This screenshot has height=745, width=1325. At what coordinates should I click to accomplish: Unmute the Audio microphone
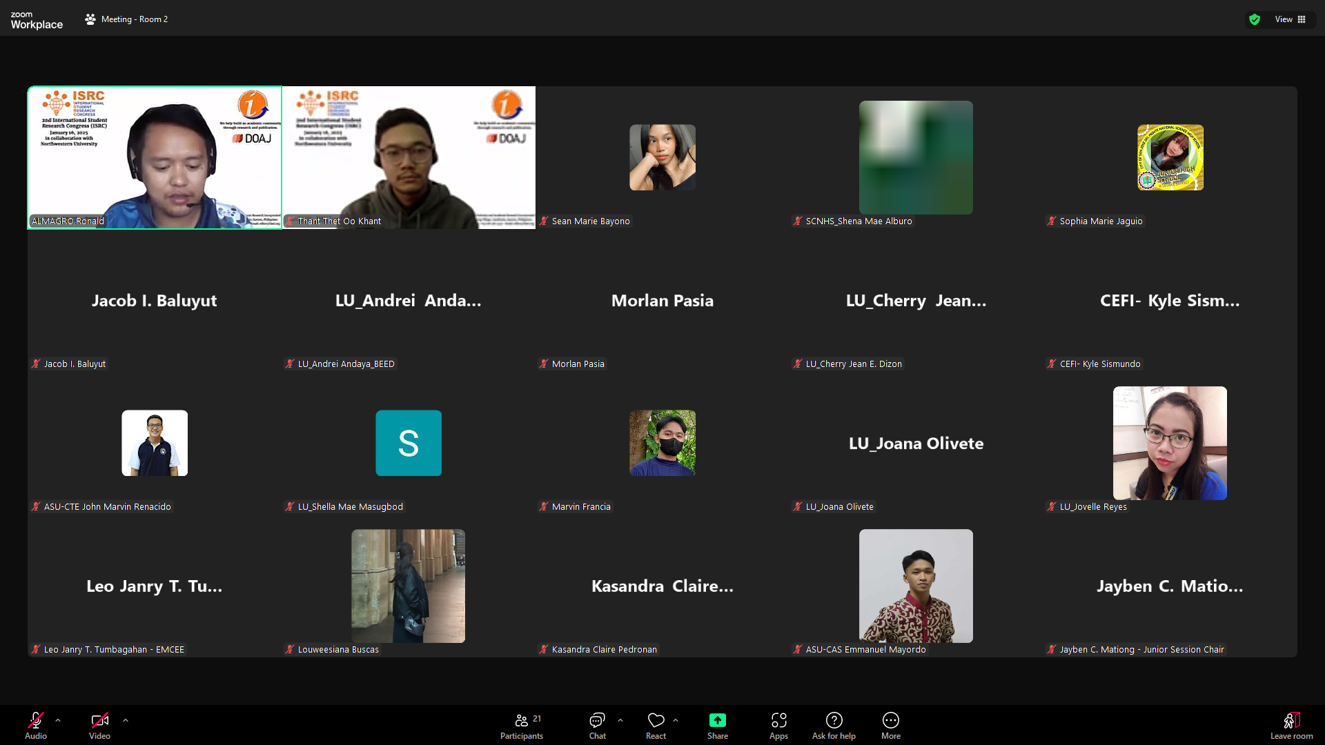[x=36, y=721]
